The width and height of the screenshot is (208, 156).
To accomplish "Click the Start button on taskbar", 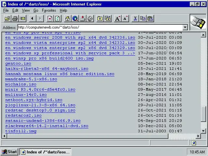I will (9, 152).
